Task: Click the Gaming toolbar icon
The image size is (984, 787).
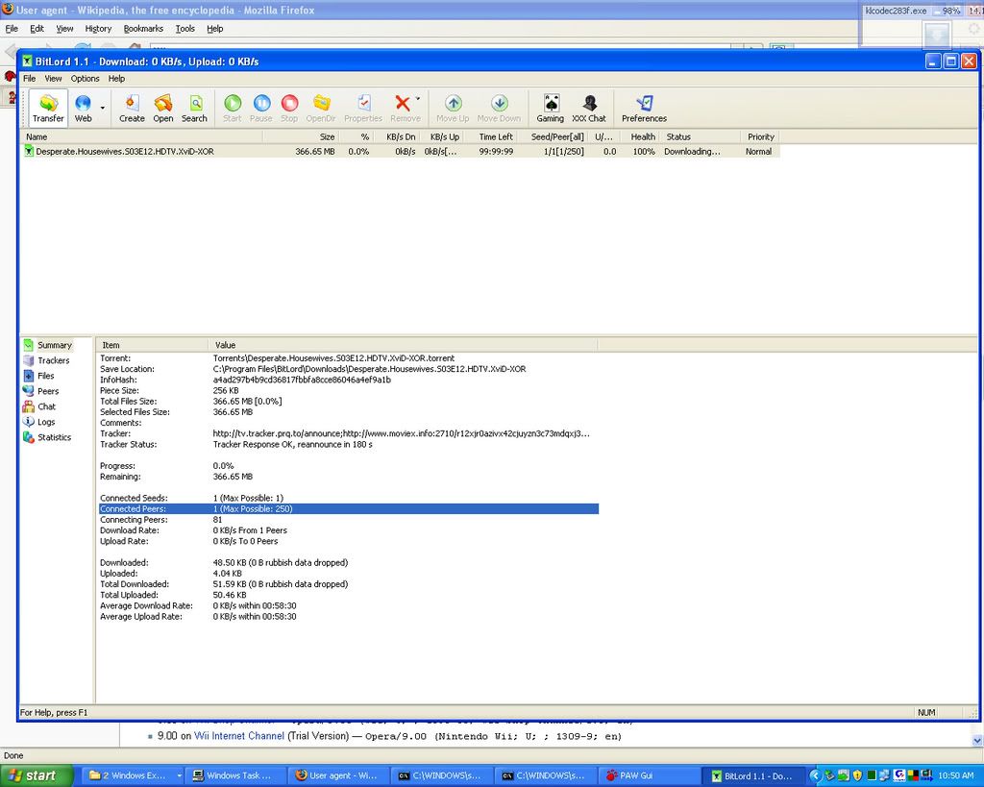Action: pyautogui.click(x=551, y=108)
